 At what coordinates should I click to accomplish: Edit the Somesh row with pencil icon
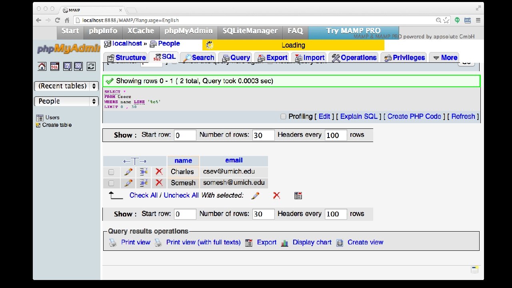coord(128,183)
